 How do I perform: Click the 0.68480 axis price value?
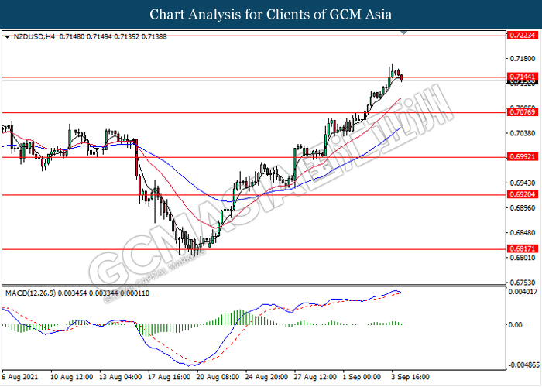[x=523, y=233]
